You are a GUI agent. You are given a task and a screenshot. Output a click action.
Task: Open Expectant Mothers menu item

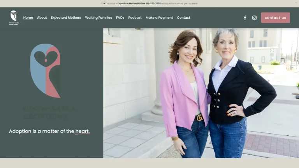click(x=66, y=17)
